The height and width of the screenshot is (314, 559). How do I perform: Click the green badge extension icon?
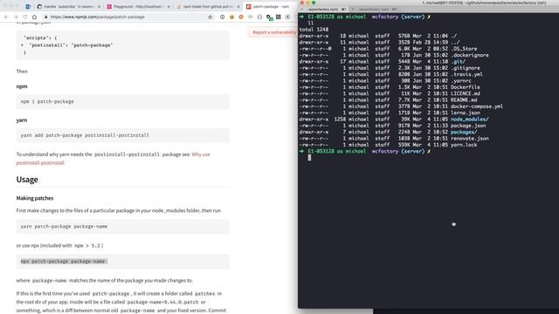(x=270, y=17)
